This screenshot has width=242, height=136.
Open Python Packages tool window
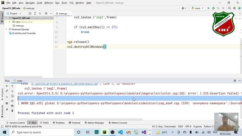(x=94, y=123)
